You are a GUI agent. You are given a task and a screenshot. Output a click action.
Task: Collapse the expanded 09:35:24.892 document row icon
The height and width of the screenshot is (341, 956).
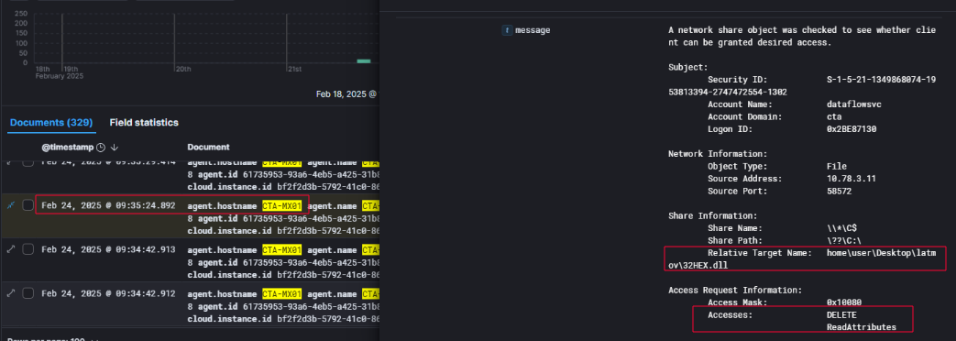tap(10, 205)
